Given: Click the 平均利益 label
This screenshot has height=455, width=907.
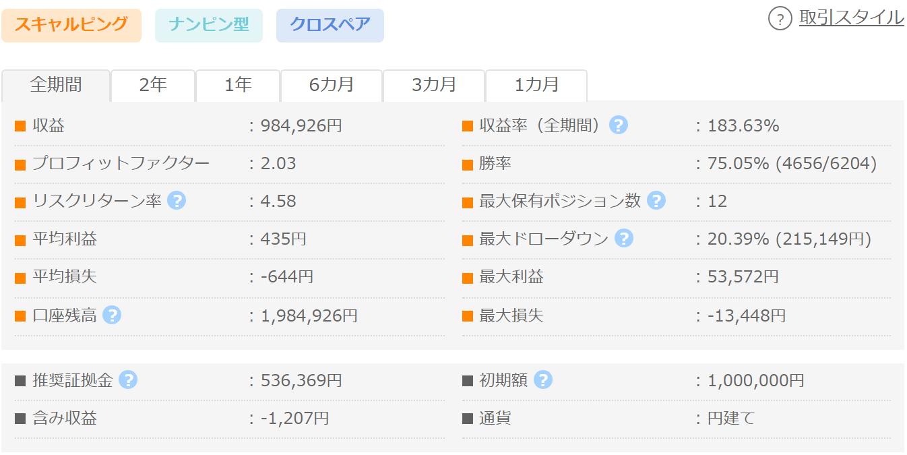Looking at the screenshot, I should 65,239.
